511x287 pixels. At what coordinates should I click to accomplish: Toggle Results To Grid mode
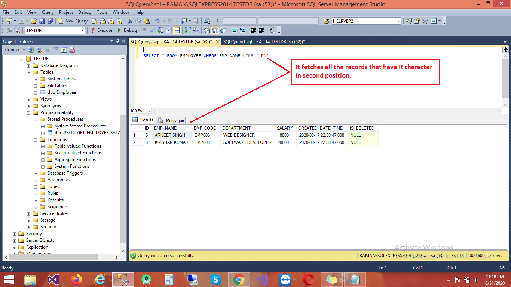point(215,30)
